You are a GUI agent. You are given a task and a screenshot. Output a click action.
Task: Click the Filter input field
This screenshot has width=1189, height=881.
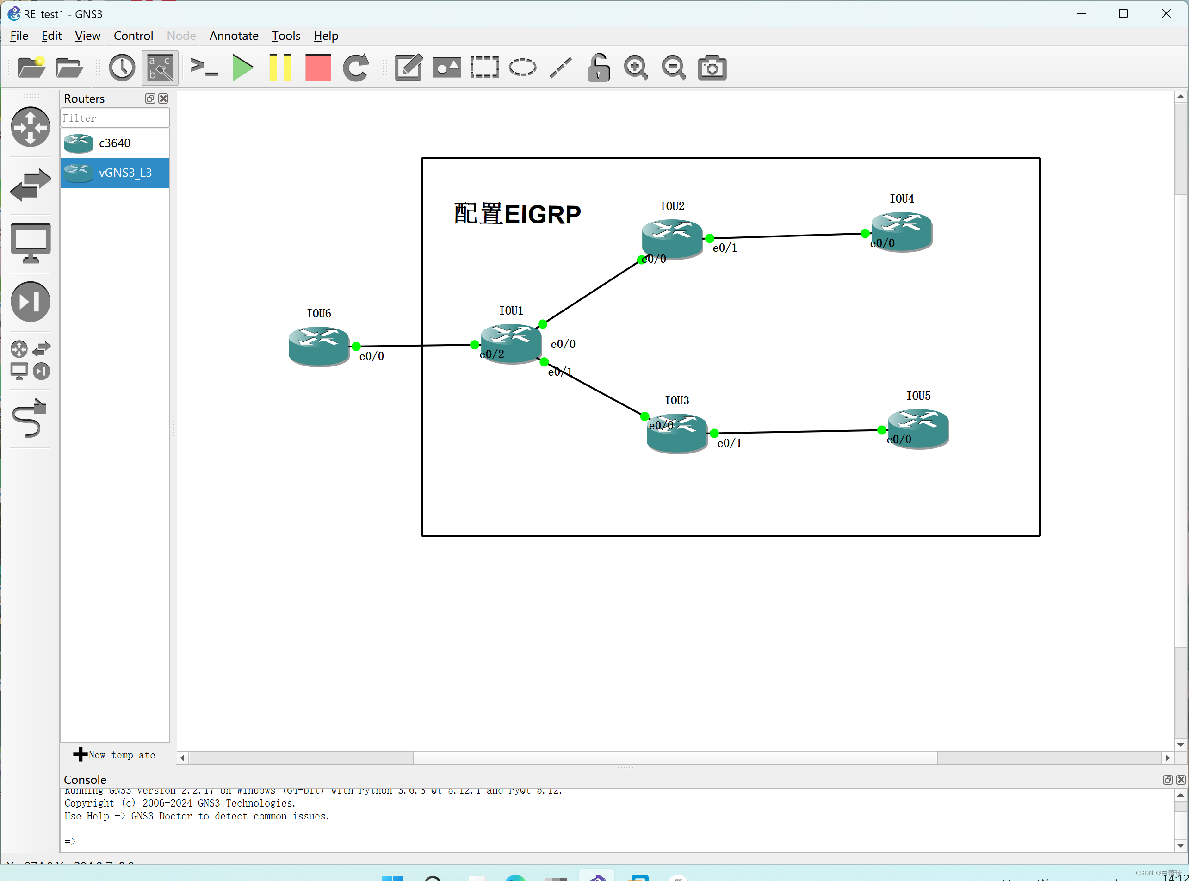115,118
